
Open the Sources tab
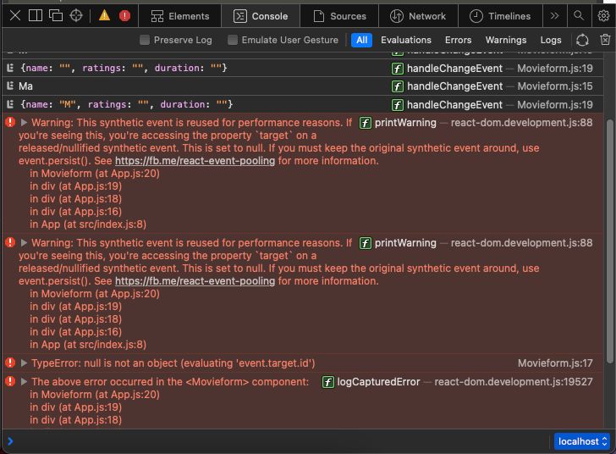pos(339,16)
